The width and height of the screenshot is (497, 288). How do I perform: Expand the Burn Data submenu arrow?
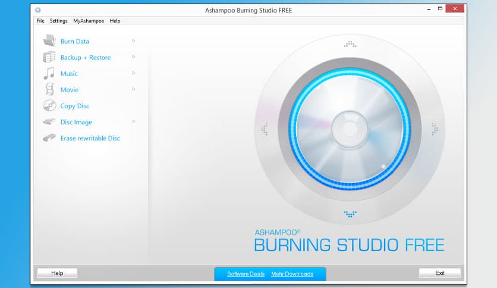pos(134,40)
